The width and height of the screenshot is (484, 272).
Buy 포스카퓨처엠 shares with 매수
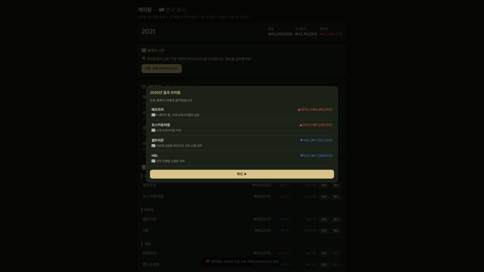pyautogui.click(x=324, y=197)
